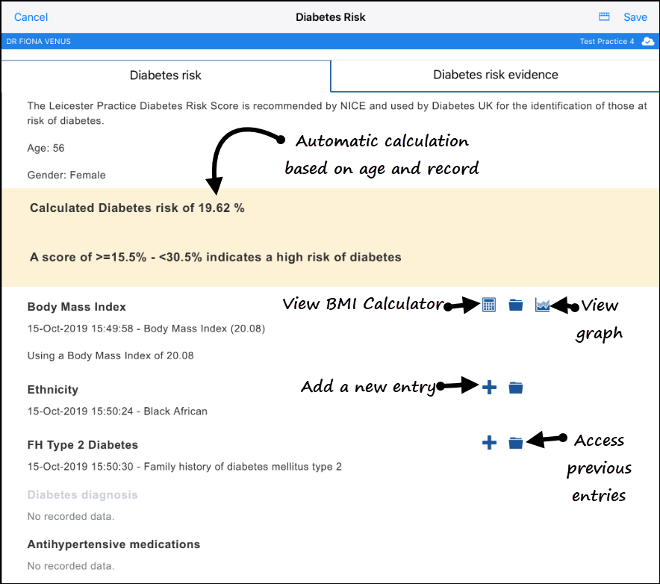Switch to the Diabetes risk tab
660x584 pixels.
tap(166, 75)
